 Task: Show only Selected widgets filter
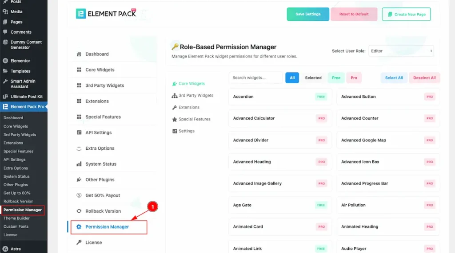point(313,78)
